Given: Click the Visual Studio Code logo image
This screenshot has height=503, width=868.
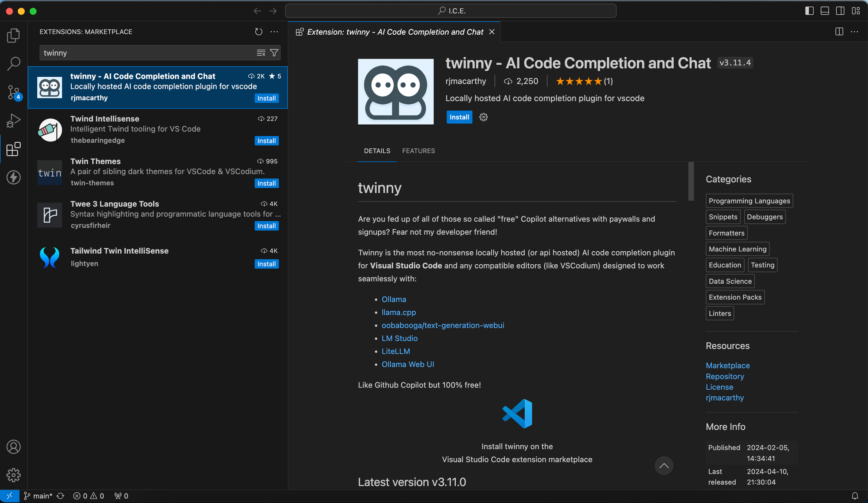Looking at the screenshot, I should click(517, 414).
